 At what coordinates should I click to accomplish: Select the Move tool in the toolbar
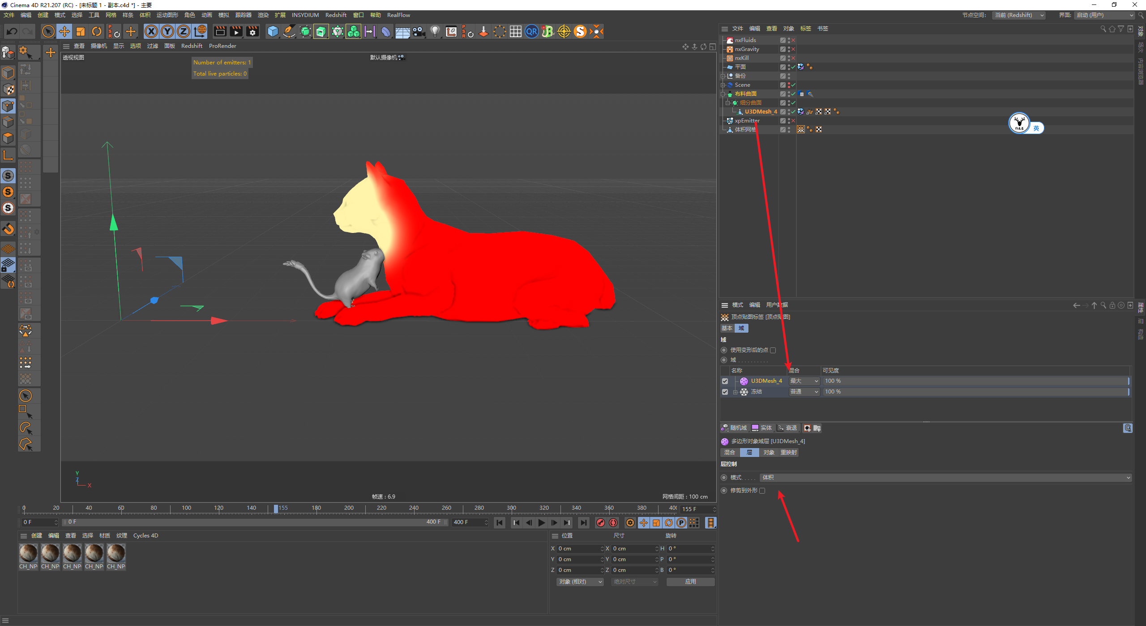(x=64, y=31)
